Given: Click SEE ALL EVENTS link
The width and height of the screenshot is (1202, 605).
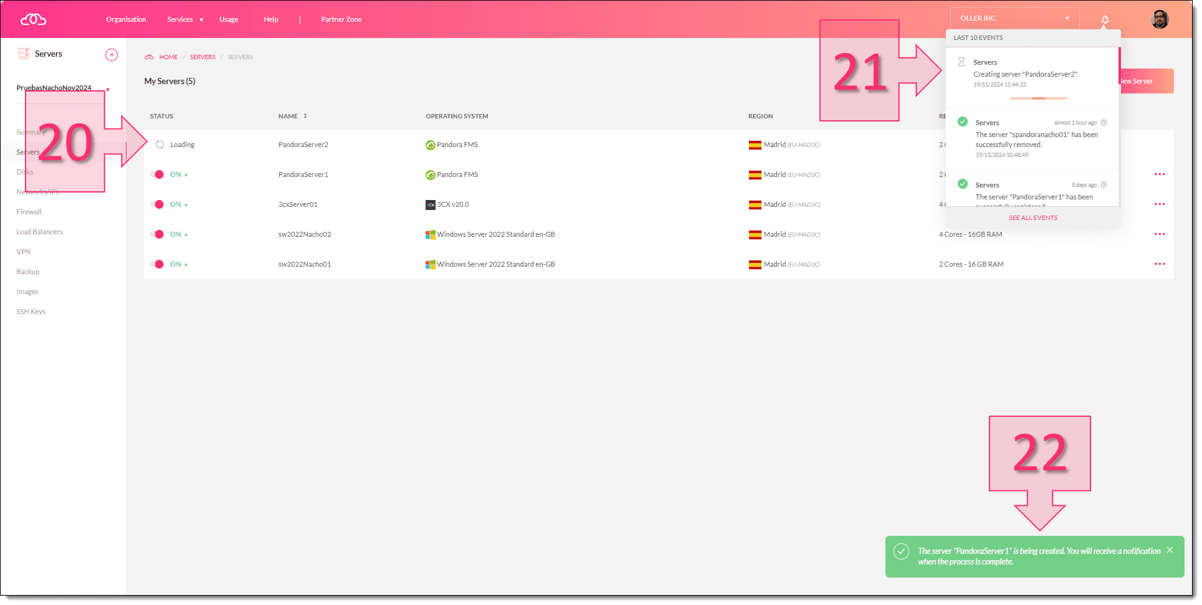Looking at the screenshot, I should (x=1033, y=218).
